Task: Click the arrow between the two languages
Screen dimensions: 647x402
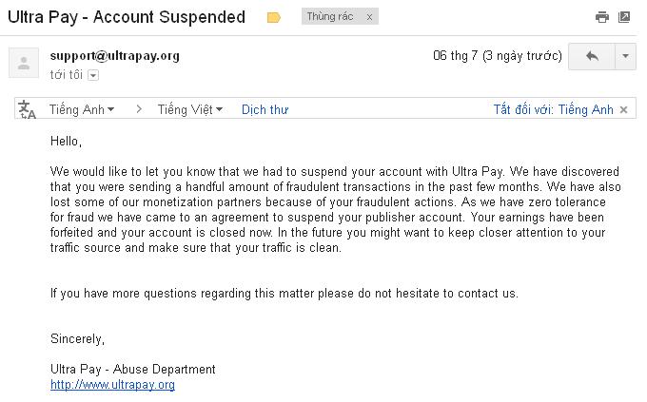Action: tap(138, 109)
